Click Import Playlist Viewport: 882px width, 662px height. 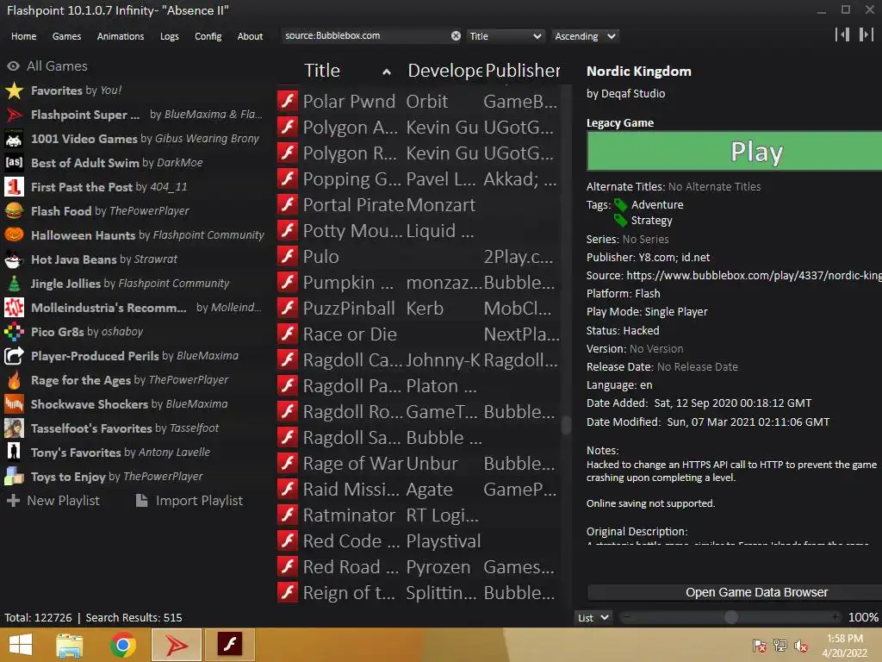(189, 501)
